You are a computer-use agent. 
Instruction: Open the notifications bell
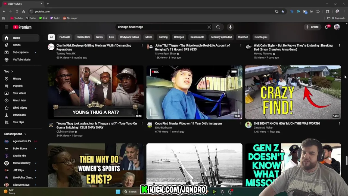click(x=327, y=27)
